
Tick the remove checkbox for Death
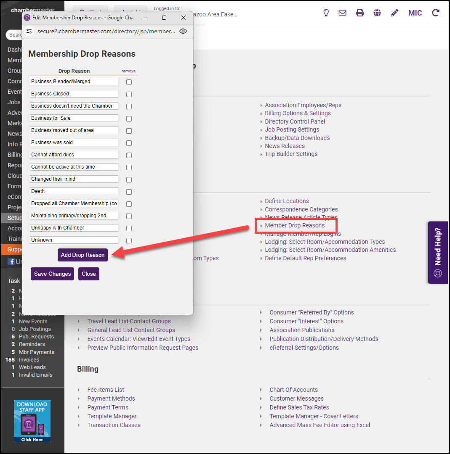point(129,192)
